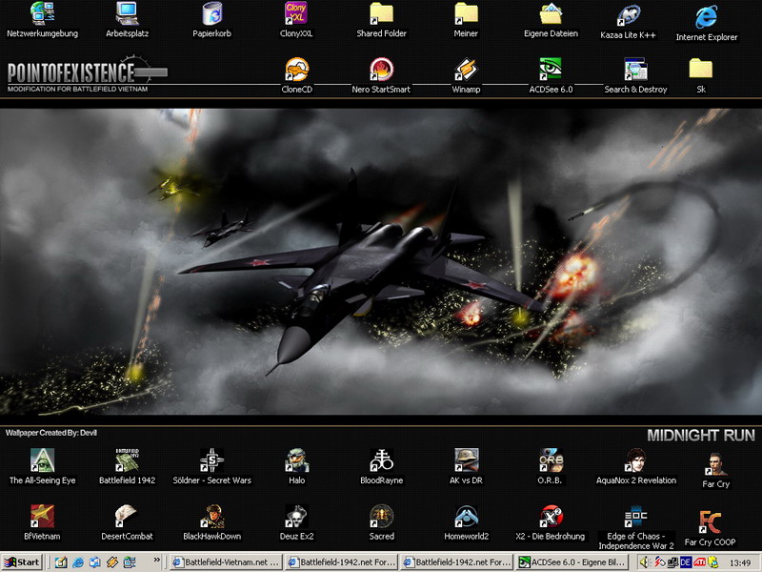Launch the Deuz Ex2 shortcut
Viewport: 762px width, 572px height.
296,522
